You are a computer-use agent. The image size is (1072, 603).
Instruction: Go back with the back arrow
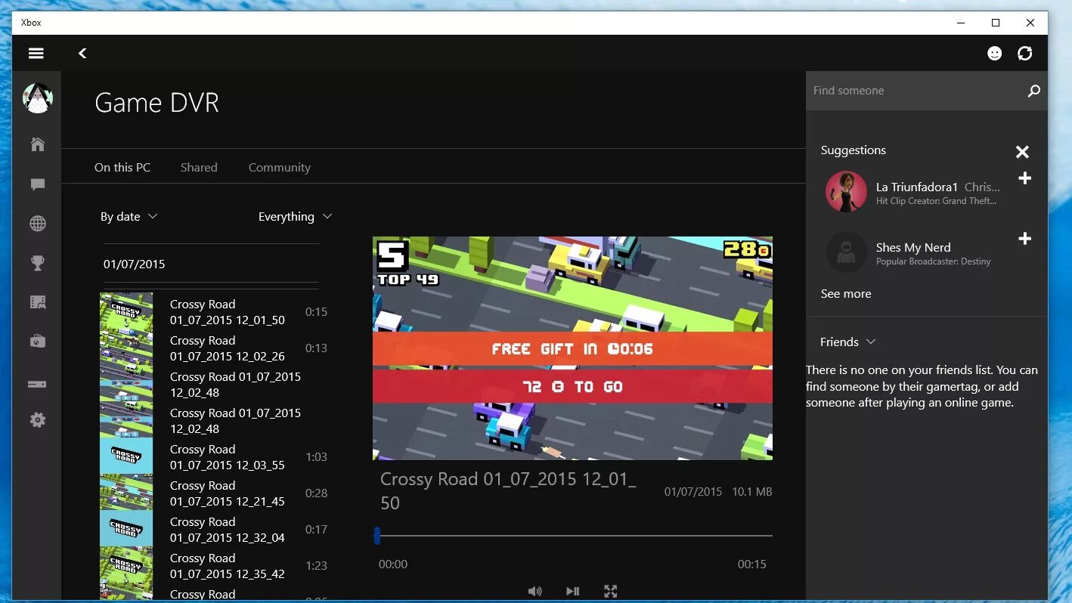[x=82, y=53]
